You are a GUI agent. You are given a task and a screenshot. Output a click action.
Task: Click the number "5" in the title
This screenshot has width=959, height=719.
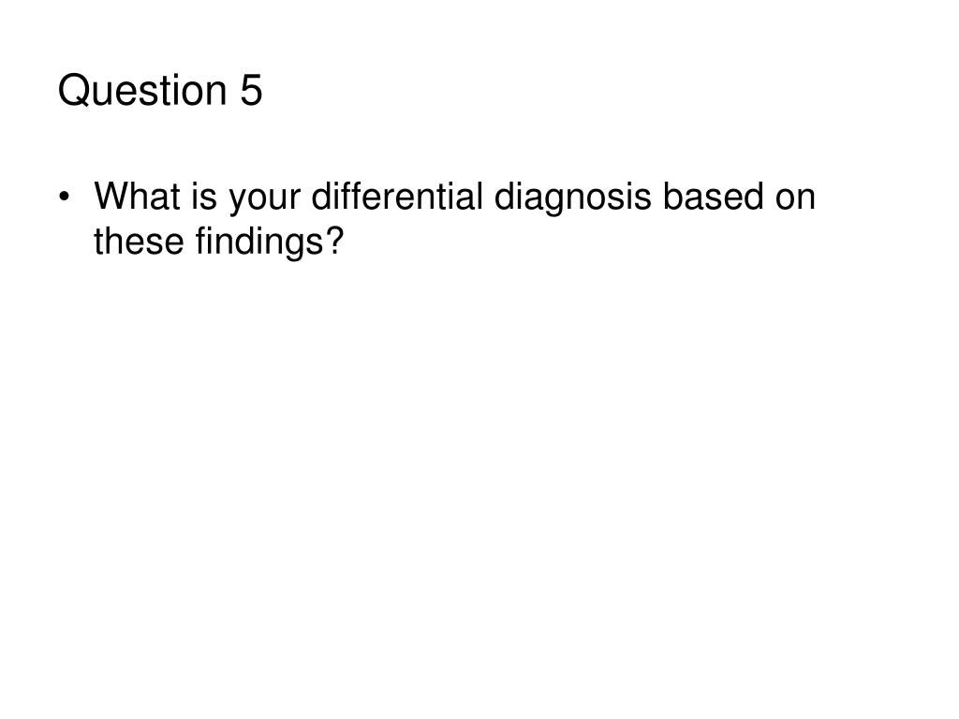click(251, 90)
